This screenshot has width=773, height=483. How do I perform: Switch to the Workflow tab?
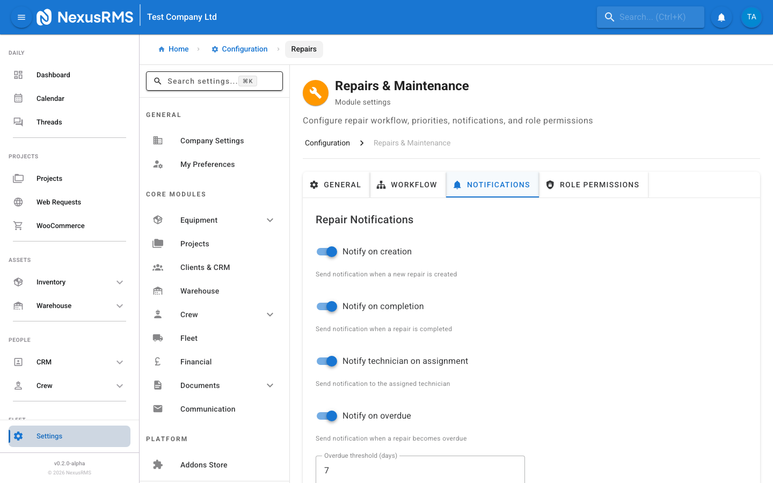(x=407, y=184)
